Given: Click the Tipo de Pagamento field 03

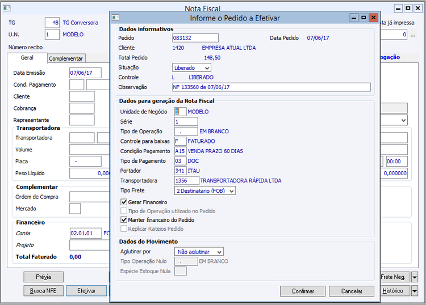Looking at the screenshot, I should pos(181,161).
